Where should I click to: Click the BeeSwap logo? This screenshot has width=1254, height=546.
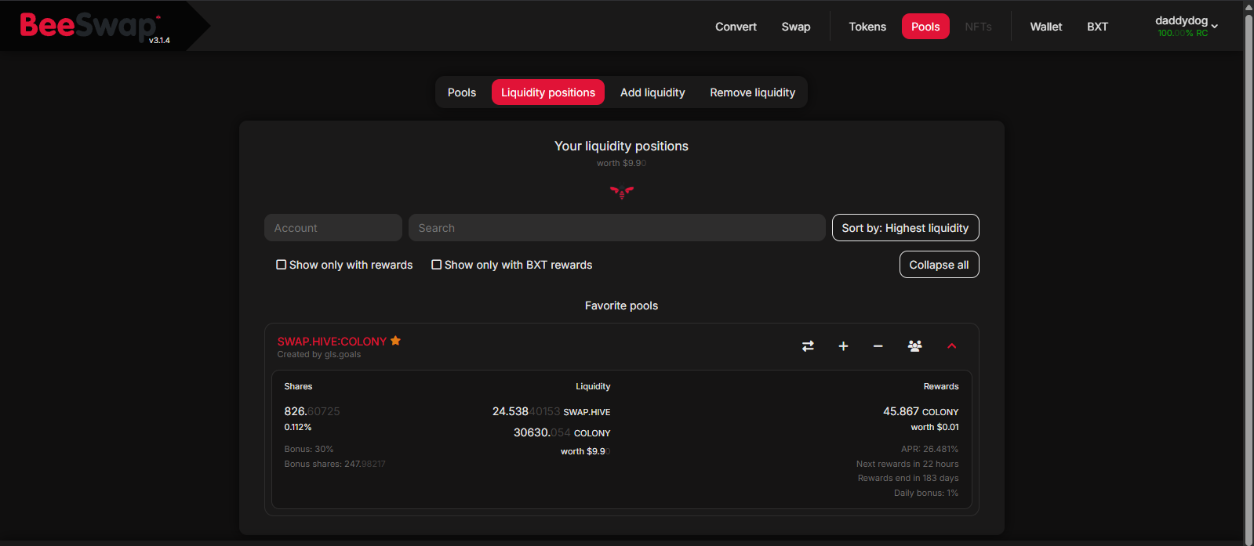coord(90,26)
